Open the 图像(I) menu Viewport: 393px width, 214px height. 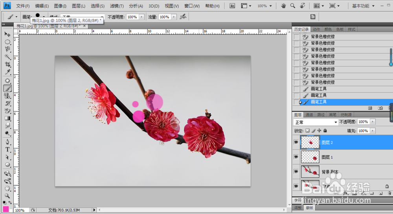point(60,6)
